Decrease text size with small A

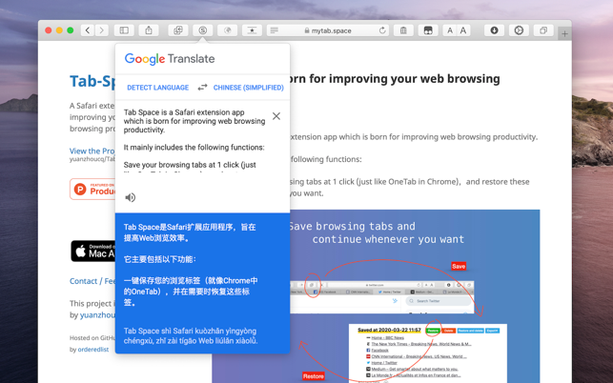click(450, 30)
